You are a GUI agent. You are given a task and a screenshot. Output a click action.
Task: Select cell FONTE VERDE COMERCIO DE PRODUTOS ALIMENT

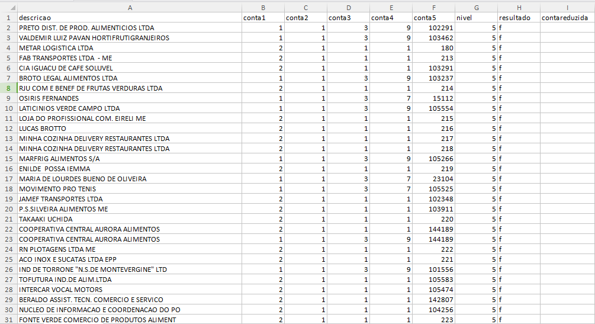(130, 320)
